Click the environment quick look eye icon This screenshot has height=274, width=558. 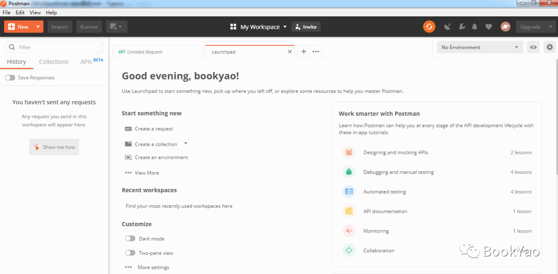[533, 47]
